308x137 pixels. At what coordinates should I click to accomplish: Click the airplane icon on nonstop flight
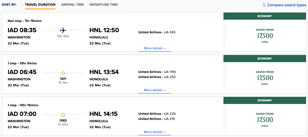63,30
